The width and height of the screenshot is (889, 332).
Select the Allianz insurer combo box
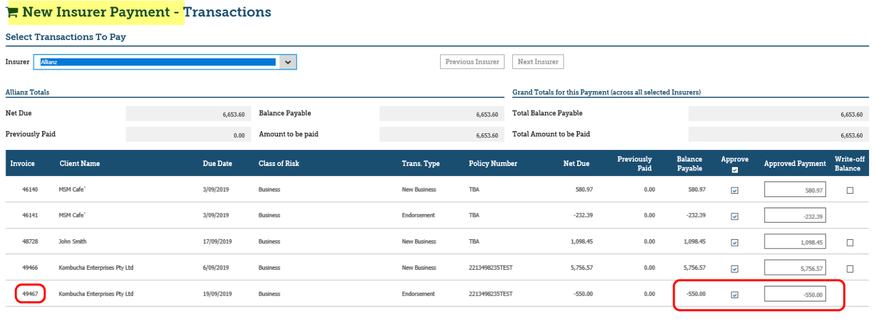click(165, 62)
